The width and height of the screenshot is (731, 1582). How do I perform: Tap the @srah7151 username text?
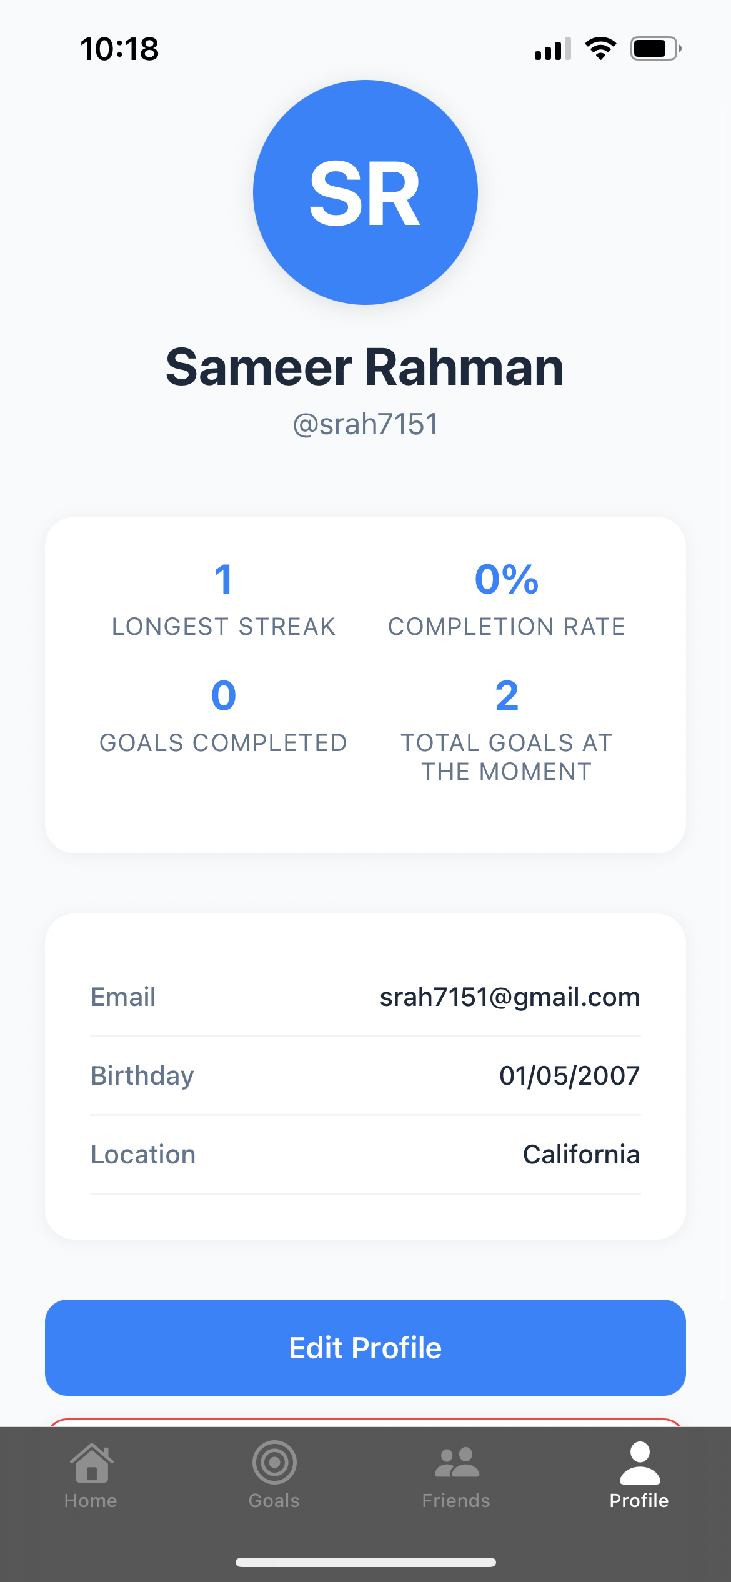coord(365,424)
